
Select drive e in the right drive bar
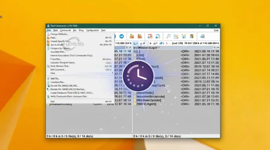click(149, 43)
